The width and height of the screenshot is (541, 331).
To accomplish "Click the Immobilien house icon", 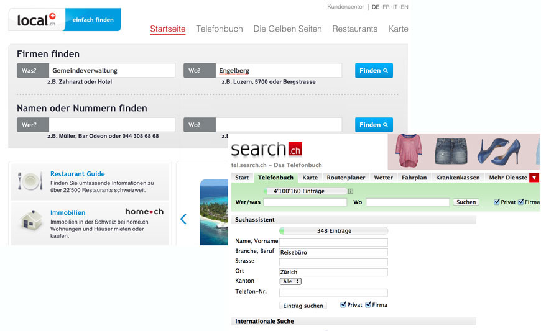I will [x=32, y=220].
